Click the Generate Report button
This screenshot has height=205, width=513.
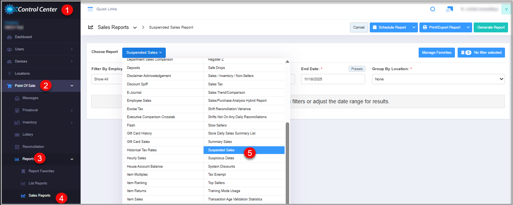point(490,27)
